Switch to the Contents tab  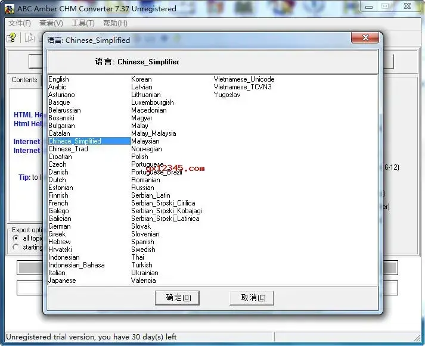(24, 80)
